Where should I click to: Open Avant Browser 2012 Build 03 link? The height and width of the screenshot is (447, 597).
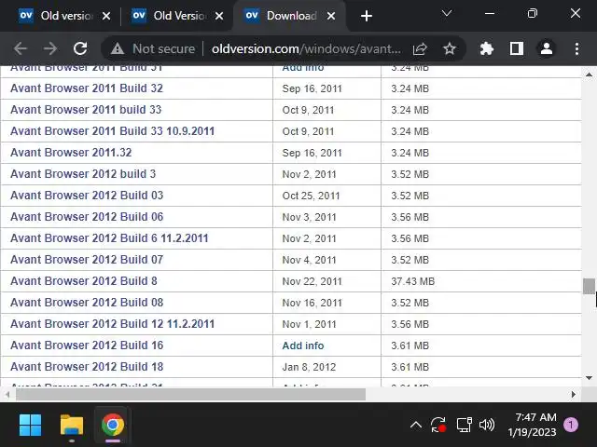87,196
